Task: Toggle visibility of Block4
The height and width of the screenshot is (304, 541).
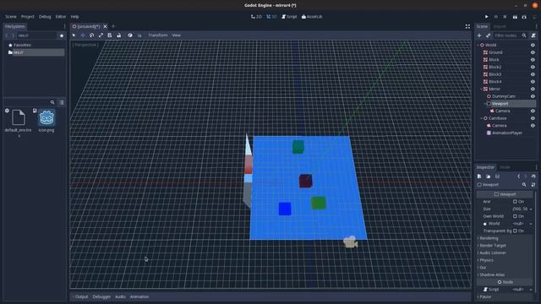Action: [533, 82]
